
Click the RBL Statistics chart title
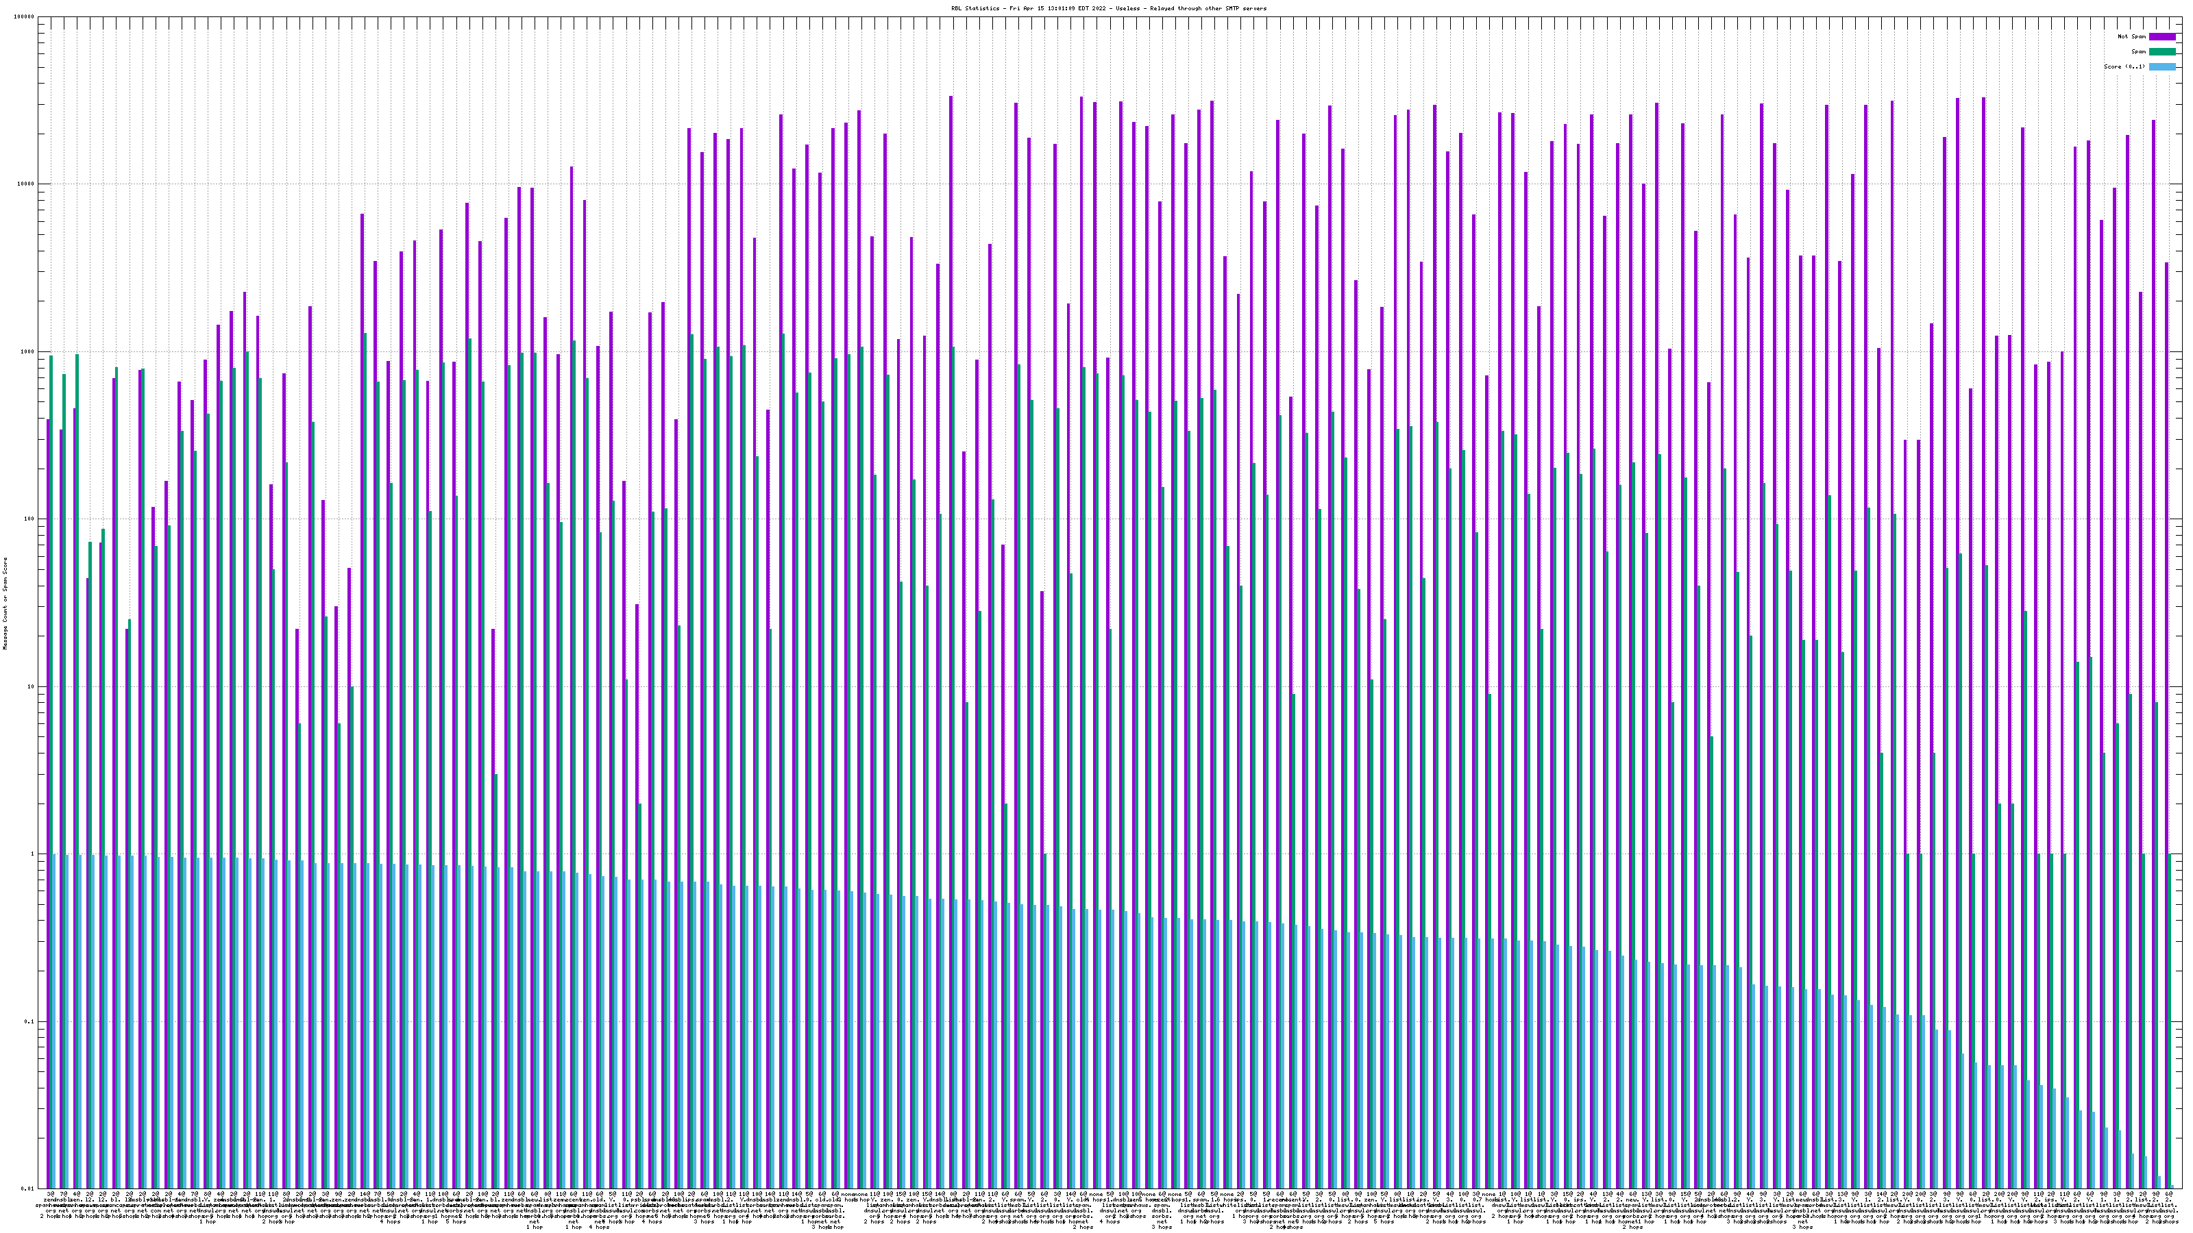tap(1108, 8)
